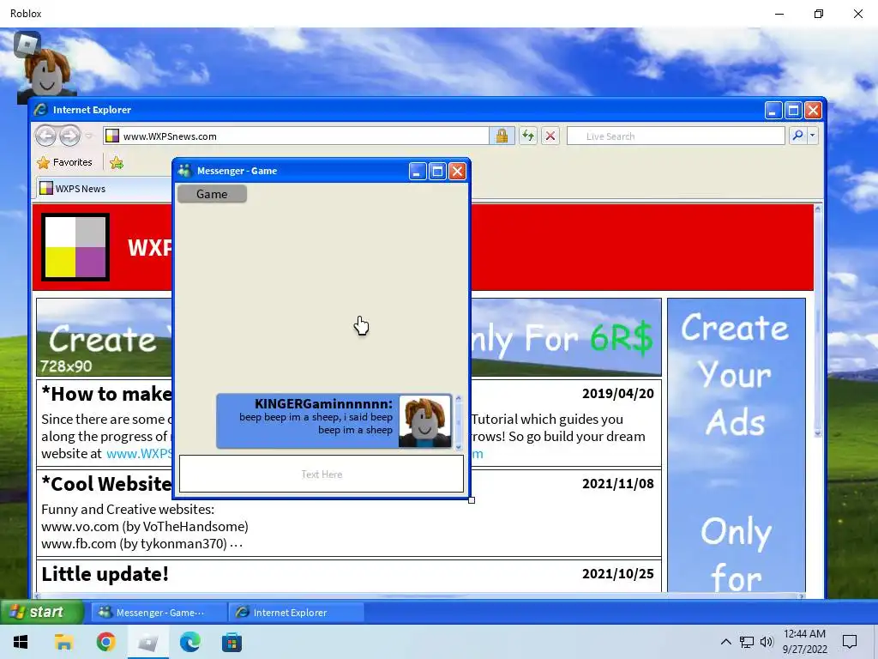Click the Create Your Ads sidebar banner

[x=737, y=445]
